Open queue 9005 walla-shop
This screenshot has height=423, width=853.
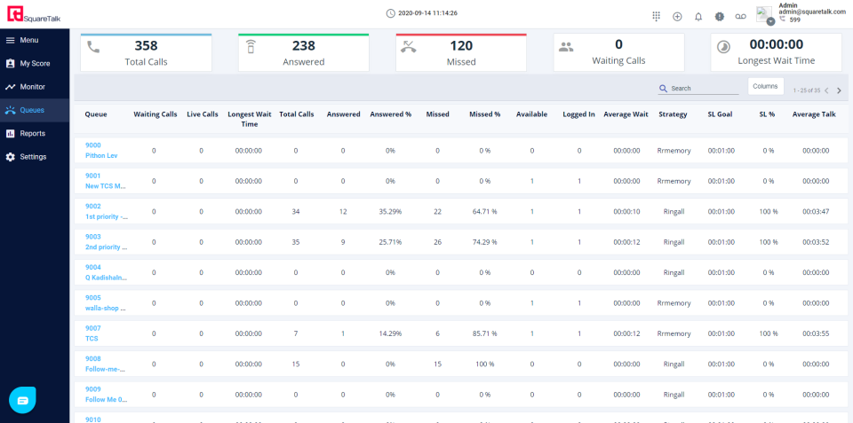click(x=106, y=303)
